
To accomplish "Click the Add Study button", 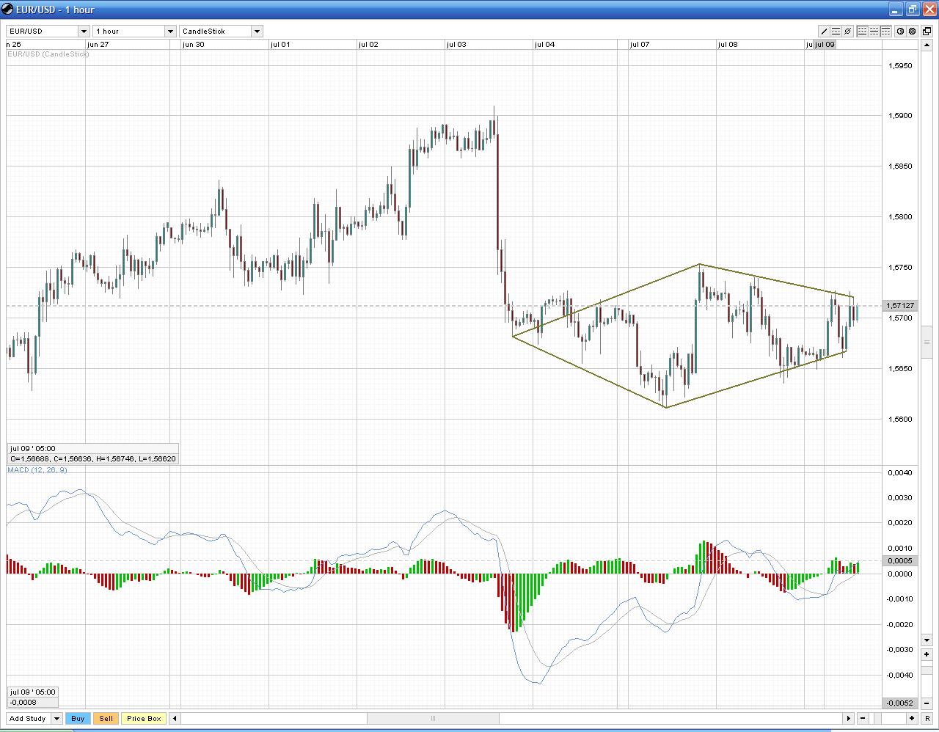I will [28, 719].
